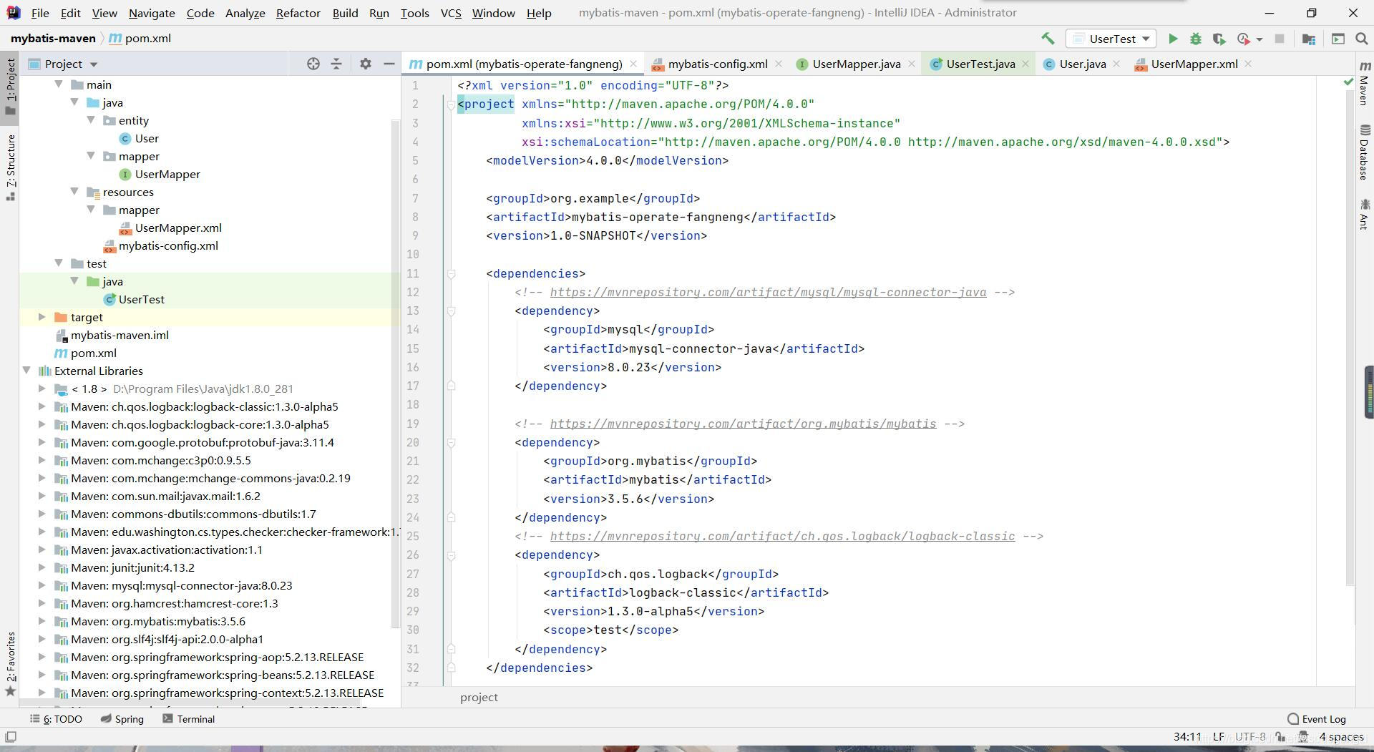Viewport: 1374px width, 752px height.
Task: Open the Maven tool window
Action: click(1364, 84)
